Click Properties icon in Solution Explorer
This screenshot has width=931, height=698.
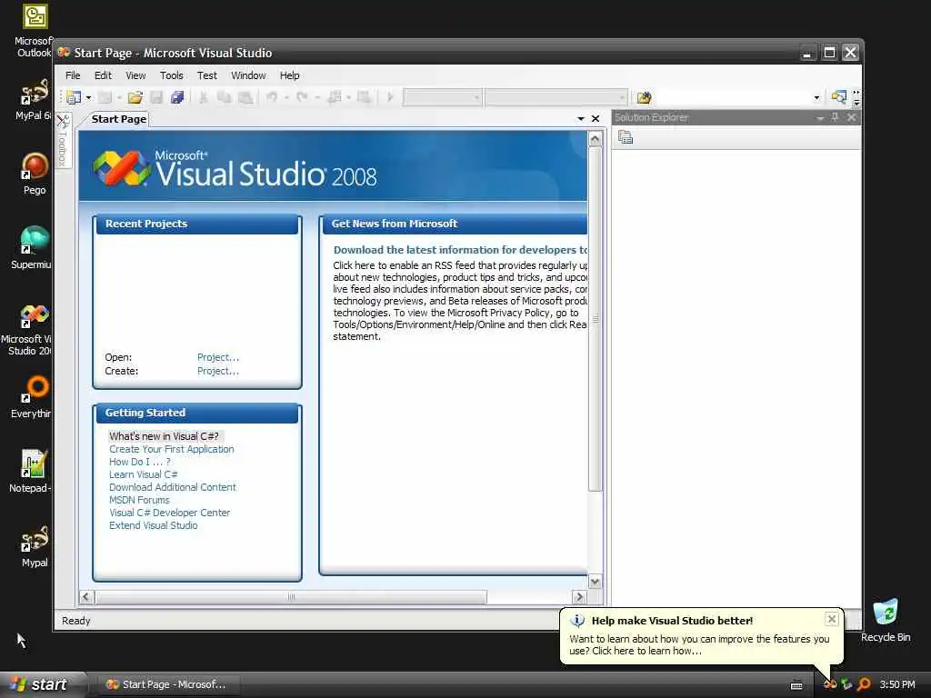click(x=626, y=138)
